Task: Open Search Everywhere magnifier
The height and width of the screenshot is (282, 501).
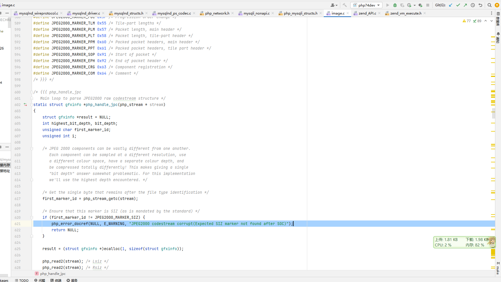Action: pos(490,5)
